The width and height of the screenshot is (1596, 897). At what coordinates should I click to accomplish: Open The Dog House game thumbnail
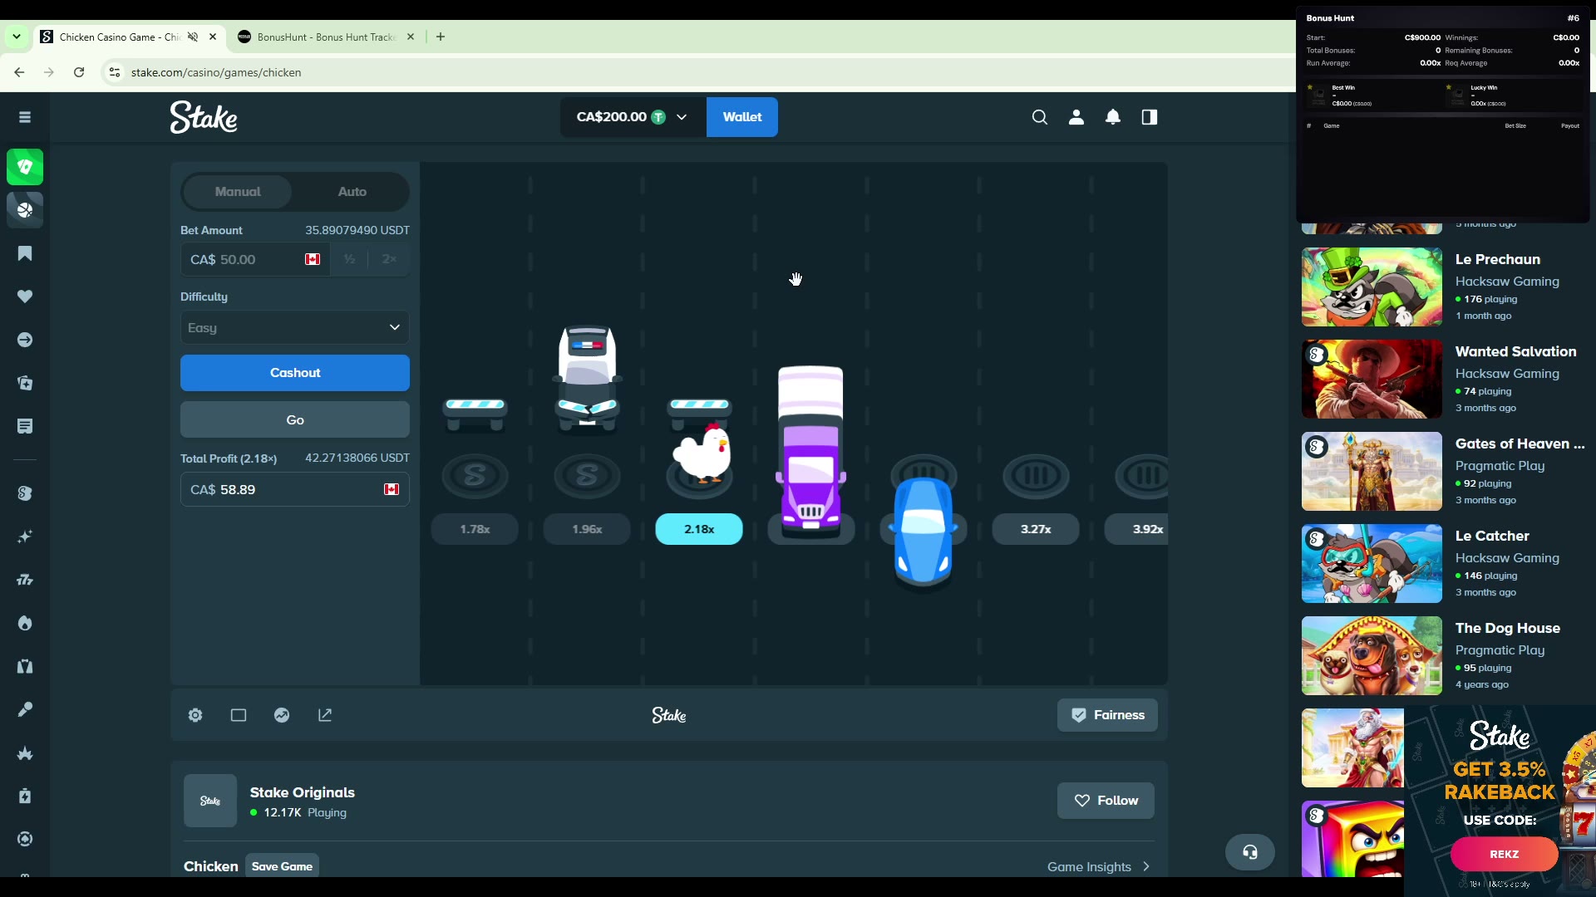tap(1372, 655)
